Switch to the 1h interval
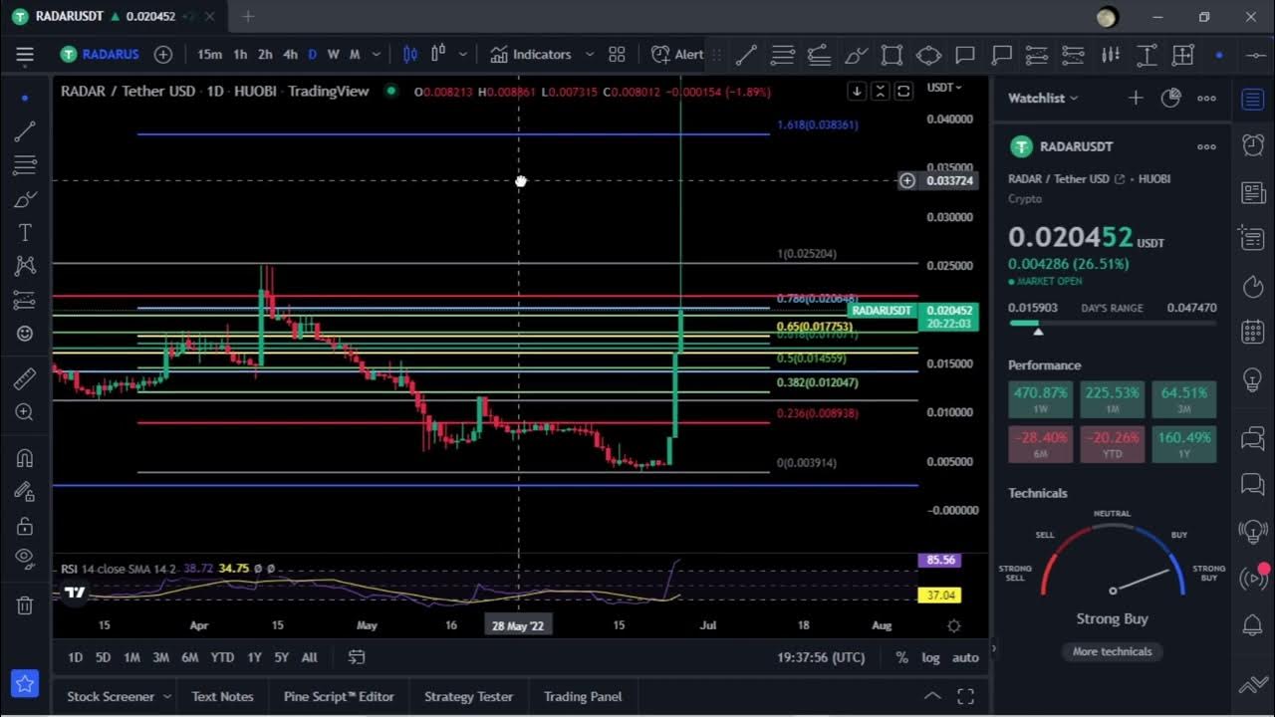This screenshot has width=1275, height=717. tap(240, 55)
